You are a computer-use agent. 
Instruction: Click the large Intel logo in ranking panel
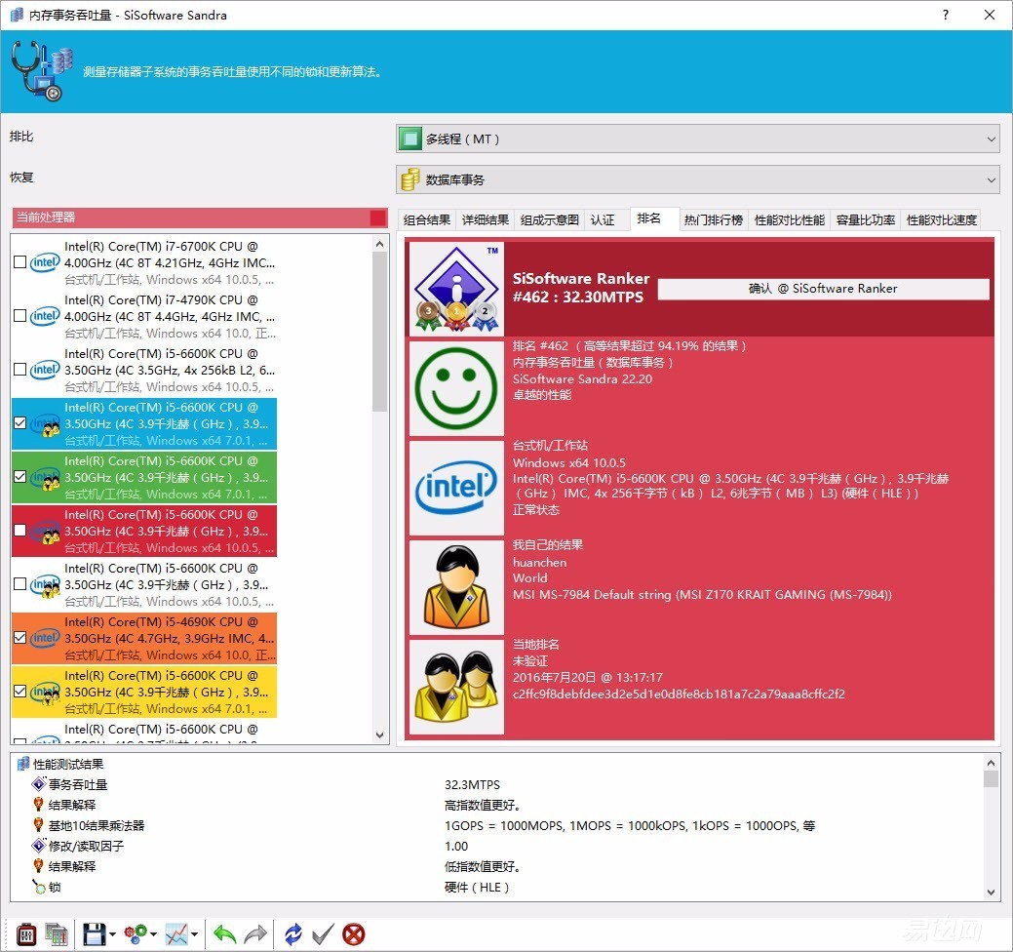point(456,488)
